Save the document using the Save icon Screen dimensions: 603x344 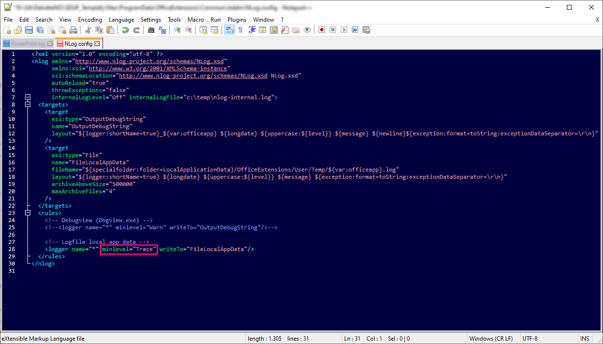click(x=28, y=30)
